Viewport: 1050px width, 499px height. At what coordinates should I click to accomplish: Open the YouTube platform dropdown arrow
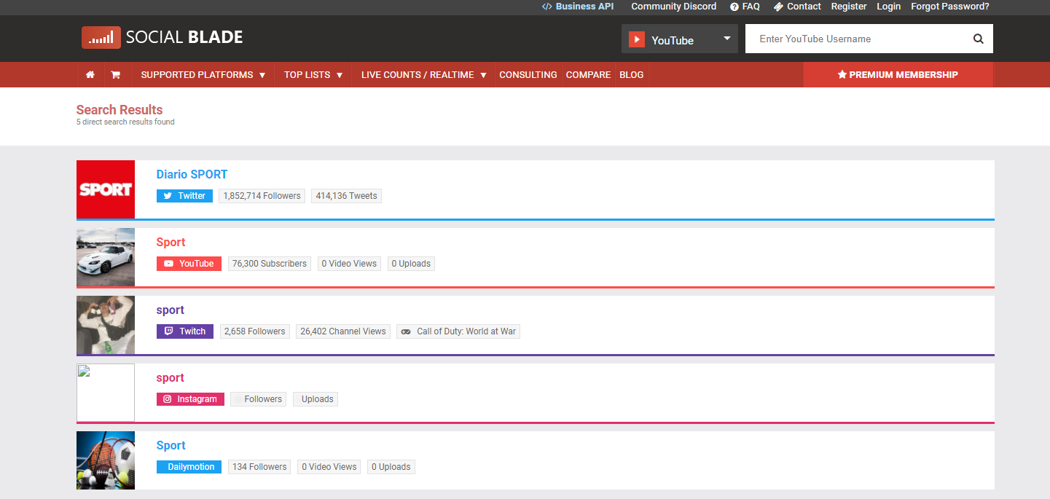pyautogui.click(x=726, y=39)
